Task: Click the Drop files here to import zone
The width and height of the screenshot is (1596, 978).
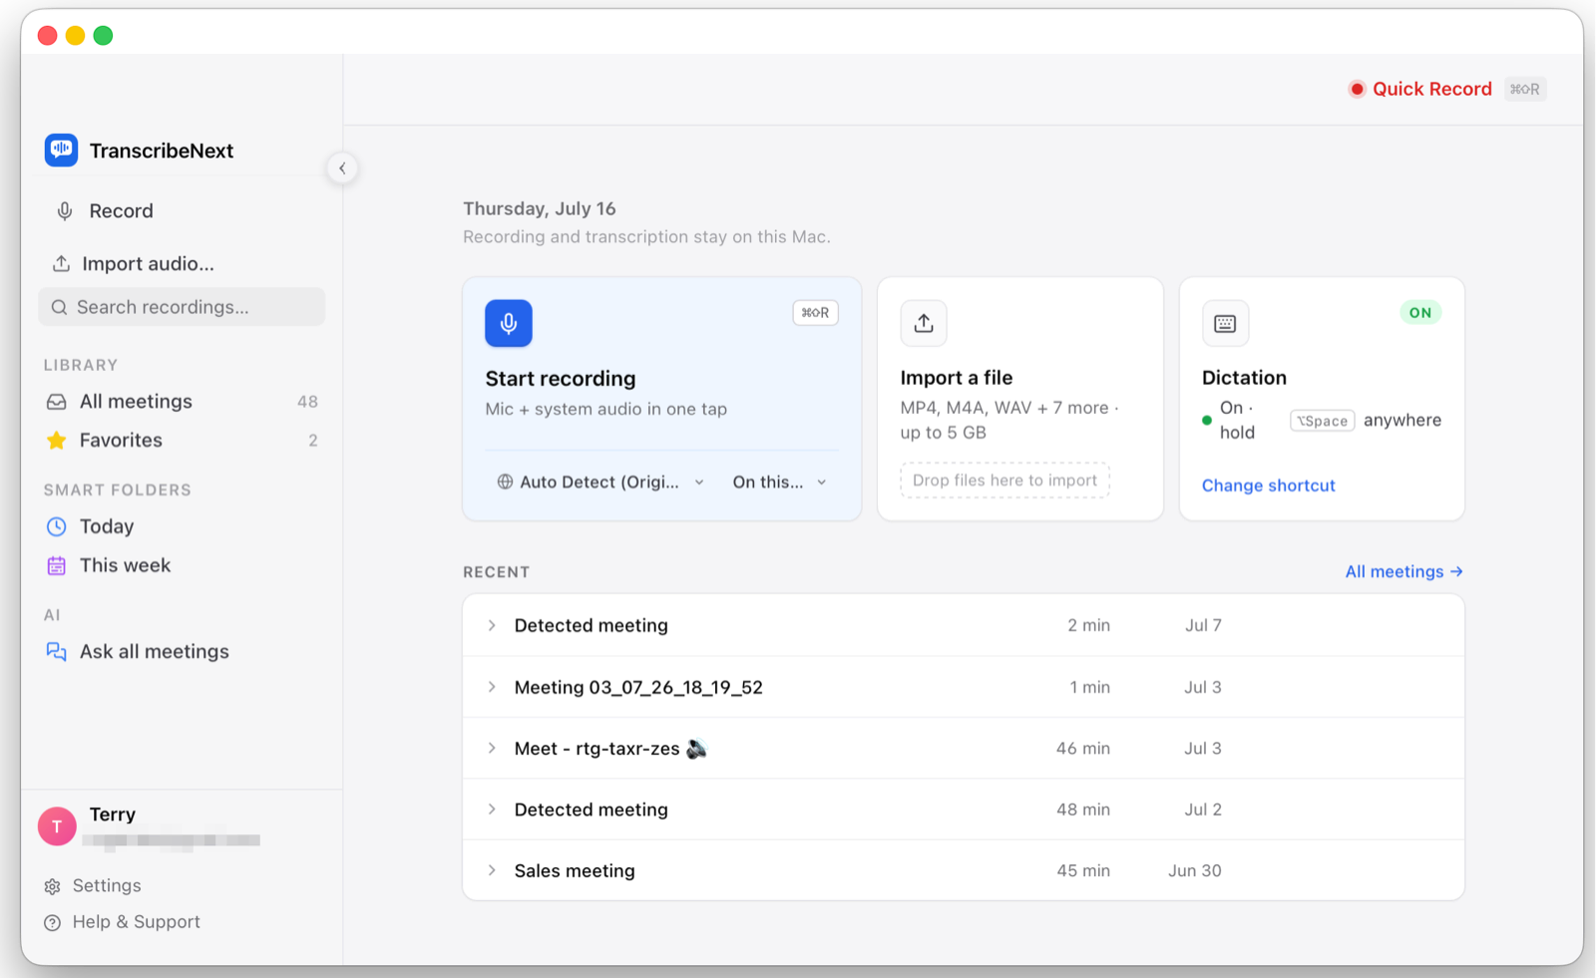Action: [x=1004, y=481]
